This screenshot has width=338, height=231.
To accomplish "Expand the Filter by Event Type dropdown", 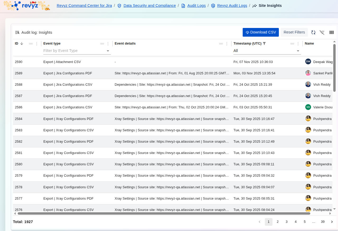I will click(108, 51).
